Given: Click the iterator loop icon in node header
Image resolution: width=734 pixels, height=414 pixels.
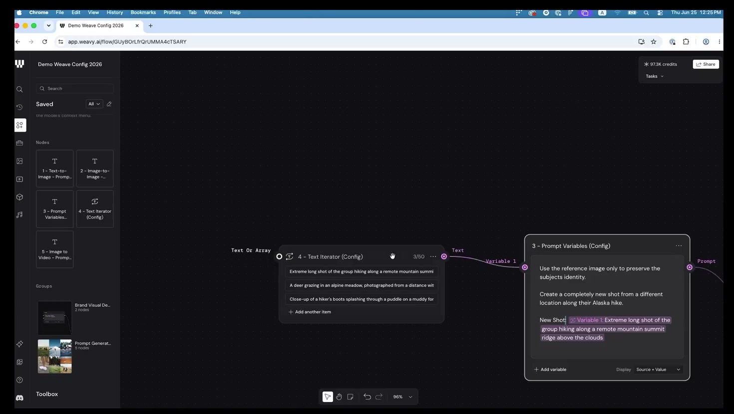Looking at the screenshot, I should coord(290,256).
